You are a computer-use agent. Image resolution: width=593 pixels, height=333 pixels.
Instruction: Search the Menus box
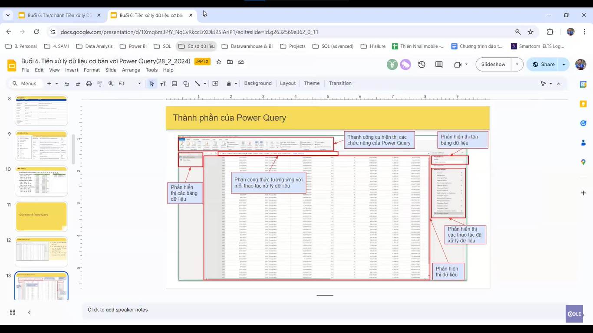click(25, 84)
